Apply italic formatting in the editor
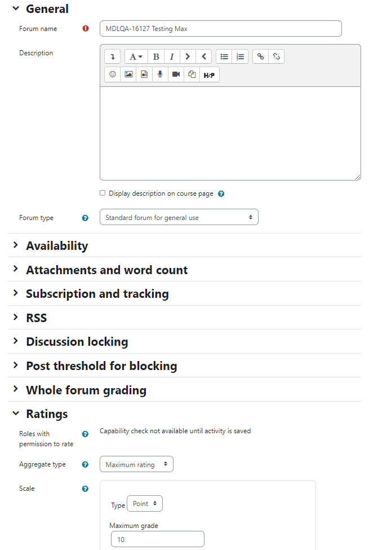Viewport: 387px width, 550px height. pos(172,56)
